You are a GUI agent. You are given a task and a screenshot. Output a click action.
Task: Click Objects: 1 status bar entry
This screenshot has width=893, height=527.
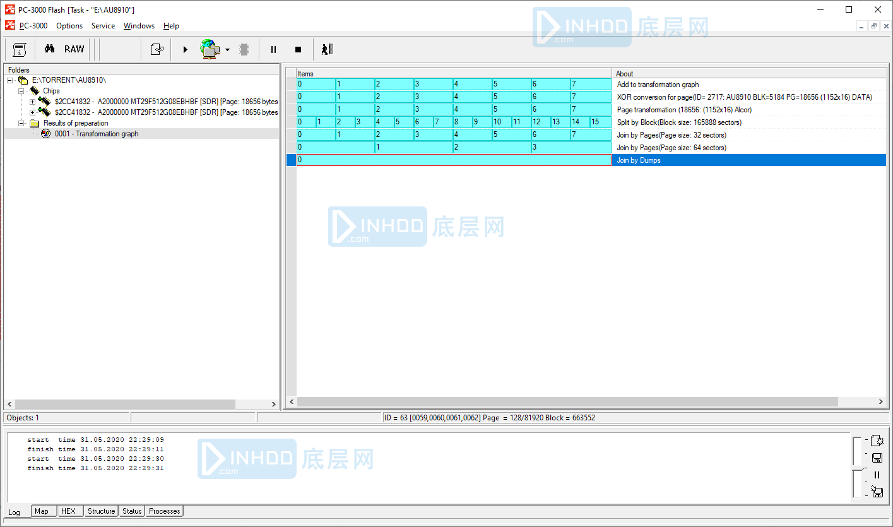click(x=66, y=418)
